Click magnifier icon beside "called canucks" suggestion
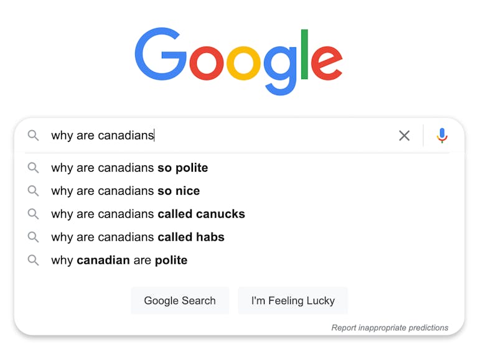478x354 pixels. (x=34, y=214)
